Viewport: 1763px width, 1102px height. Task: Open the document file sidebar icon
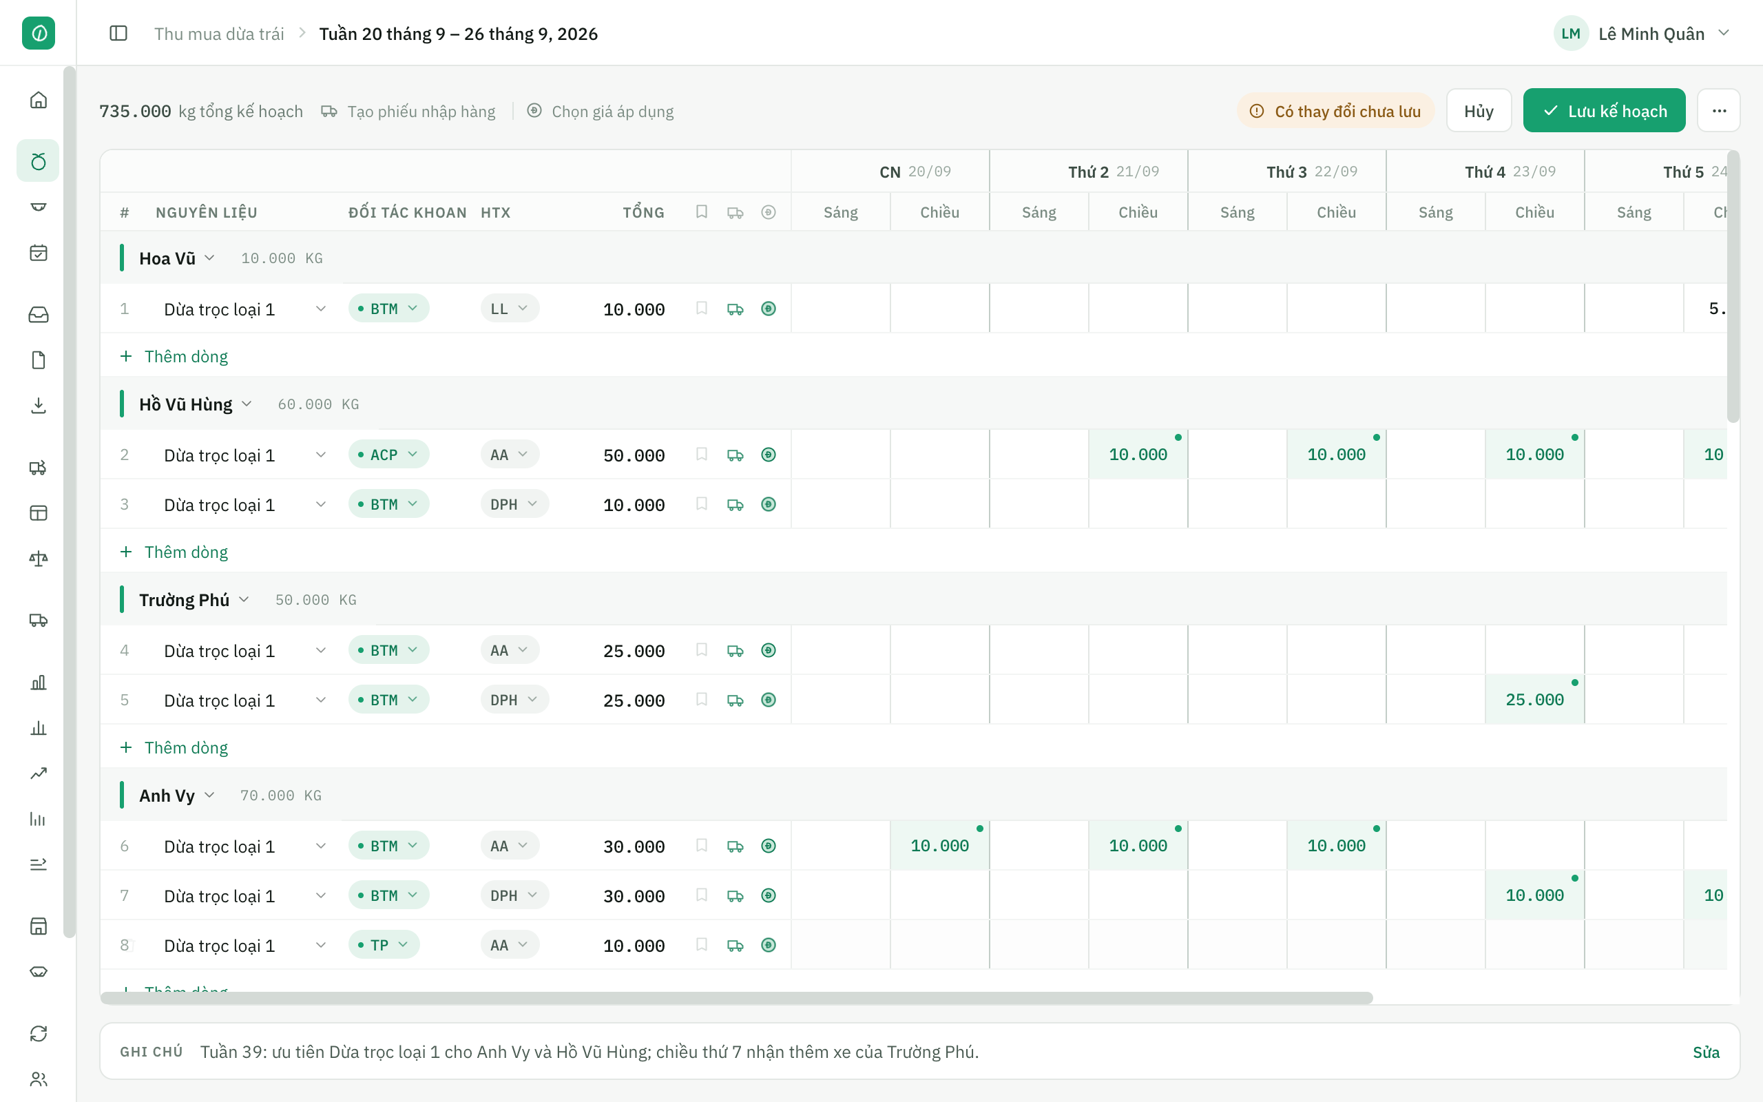coord(38,360)
